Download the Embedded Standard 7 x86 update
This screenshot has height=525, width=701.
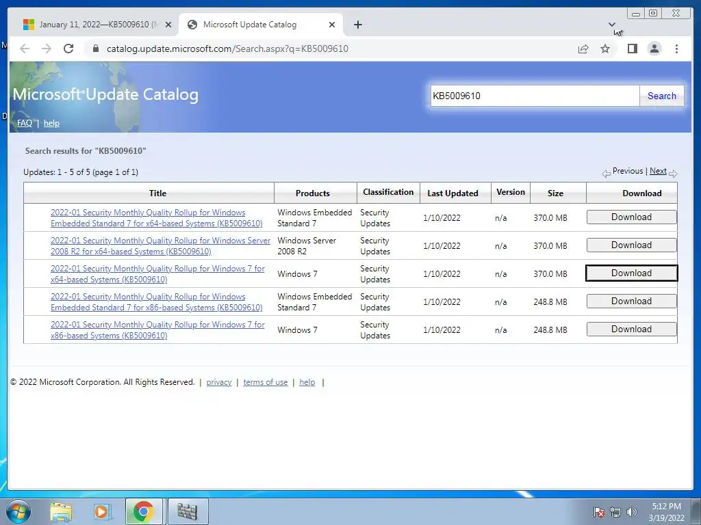click(x=631, y=301)
